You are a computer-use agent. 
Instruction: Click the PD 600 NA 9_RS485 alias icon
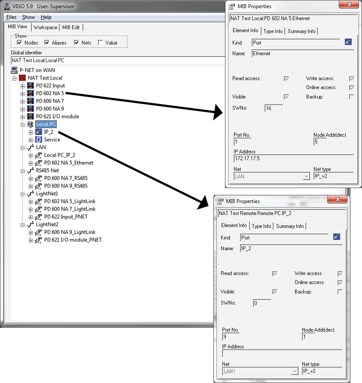[39, 186]
